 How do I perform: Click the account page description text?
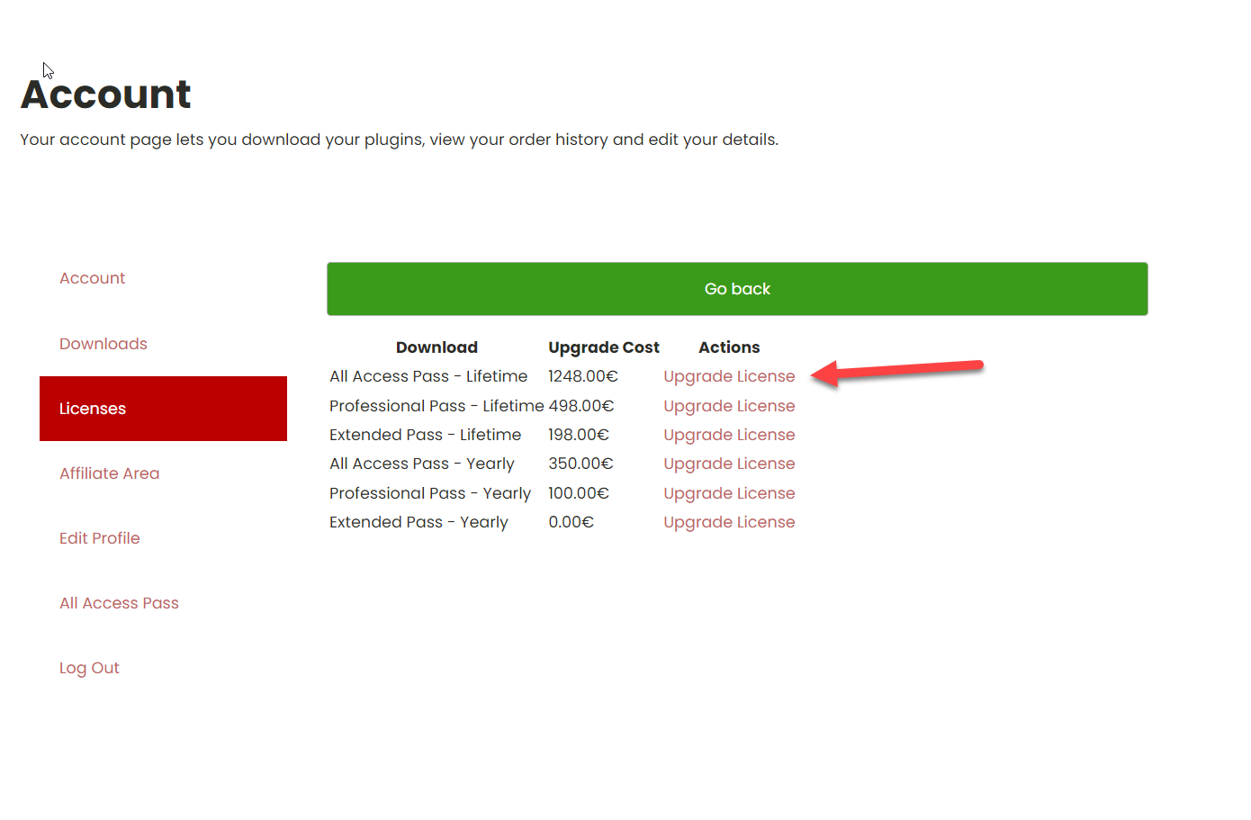399,140
